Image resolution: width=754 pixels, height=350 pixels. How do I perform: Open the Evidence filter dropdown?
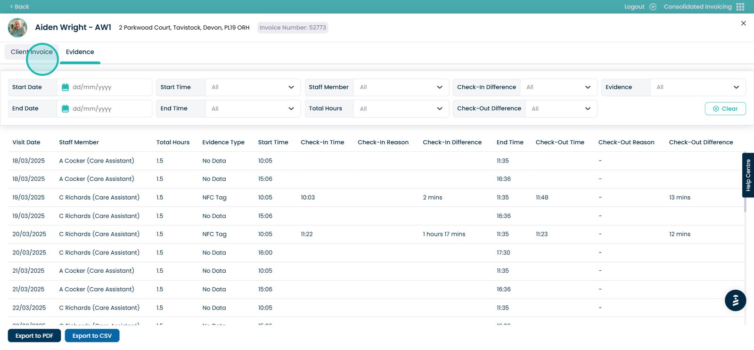[697, 87]
